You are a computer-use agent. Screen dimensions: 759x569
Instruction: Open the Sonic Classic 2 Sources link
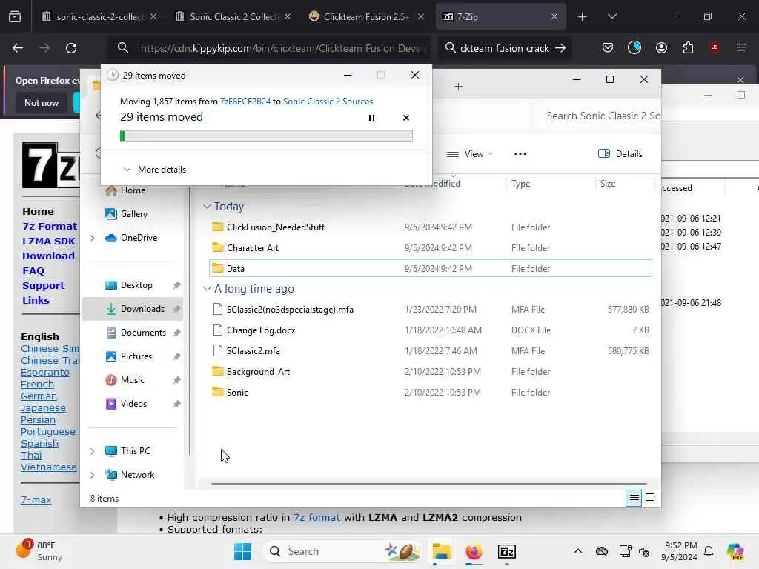328,102
